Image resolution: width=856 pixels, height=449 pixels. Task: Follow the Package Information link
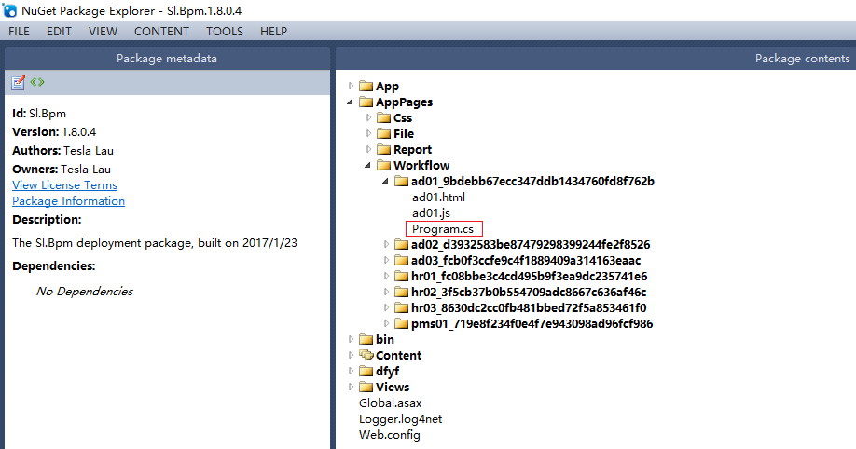[x=68, y=201]
